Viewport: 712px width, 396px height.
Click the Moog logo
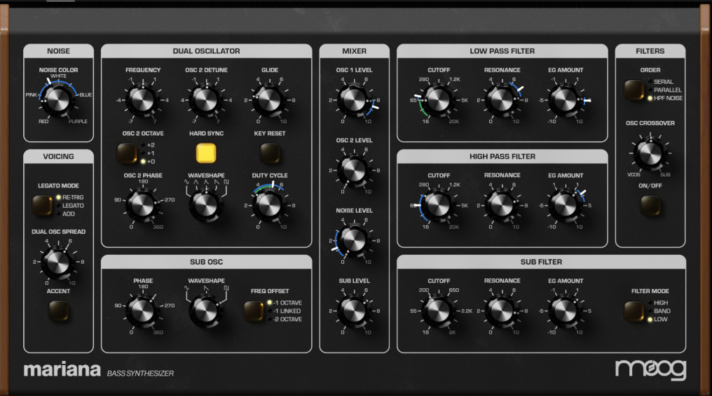coord(650,369)
